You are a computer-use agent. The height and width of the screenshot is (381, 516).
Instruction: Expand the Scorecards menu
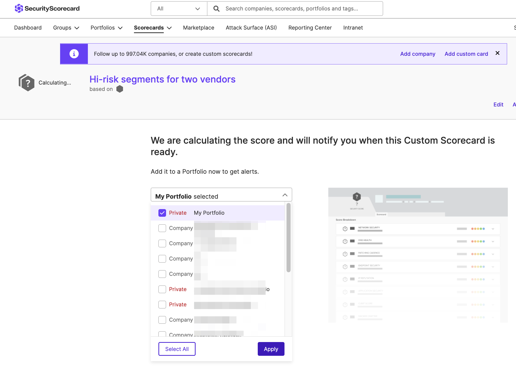pos(153,28)
